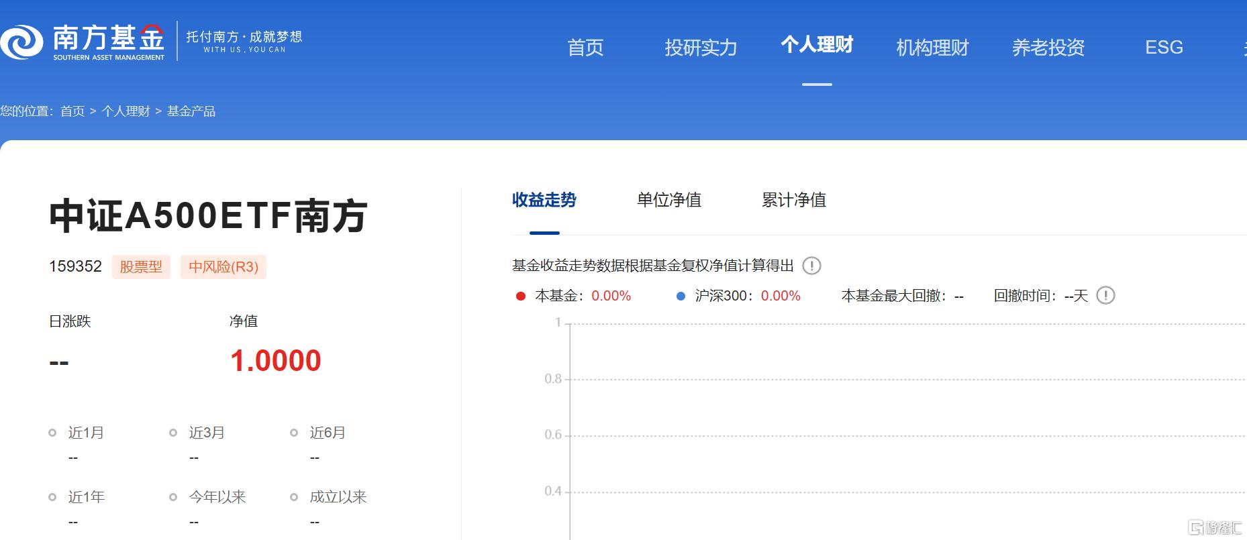
Task: Click 沪深300 return value 0.00%
Action: click(x=781, y=296)
